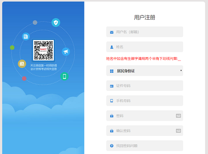
Task: Click the lock icon beside 密码
Action: (112, 116)
